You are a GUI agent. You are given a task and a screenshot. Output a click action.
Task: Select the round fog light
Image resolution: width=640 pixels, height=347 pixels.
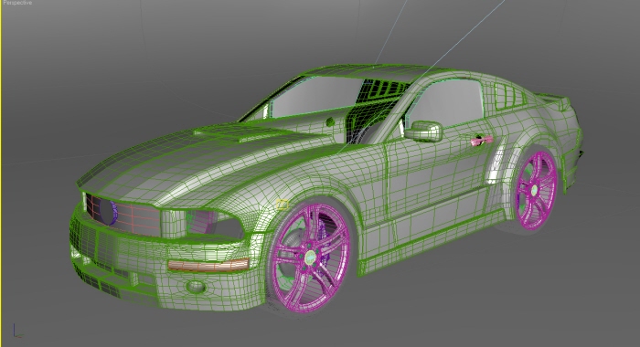point(196,287)
